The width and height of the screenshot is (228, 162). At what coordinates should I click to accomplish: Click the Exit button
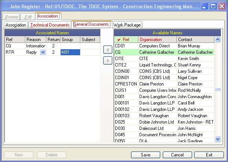tap(209, 155)
